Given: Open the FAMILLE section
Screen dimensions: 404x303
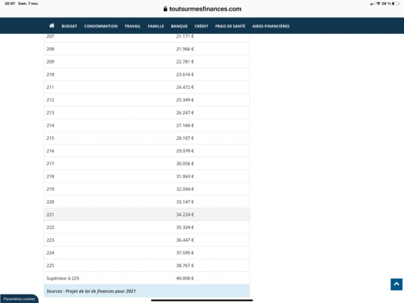Looking at the screenshot, I should pyautogui.click(x=156, y=26).
